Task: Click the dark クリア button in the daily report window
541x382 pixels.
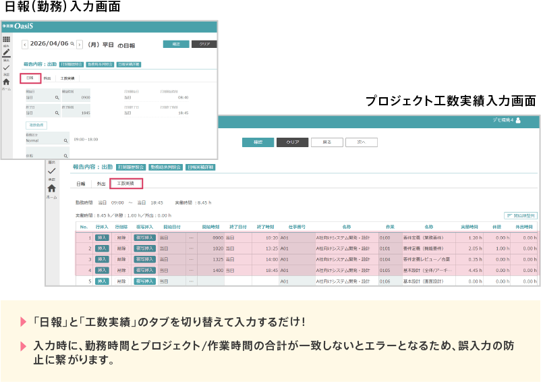Action: coord(204,44)
